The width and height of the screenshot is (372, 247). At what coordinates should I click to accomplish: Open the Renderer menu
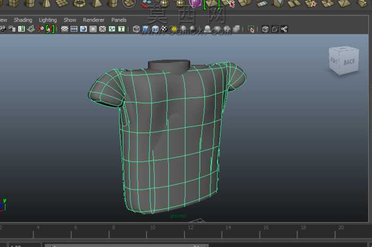pos(94,20)
